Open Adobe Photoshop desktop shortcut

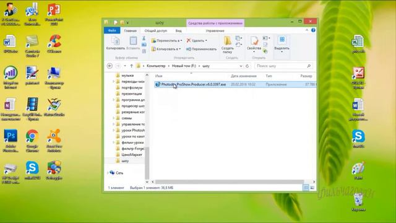click(x=11, y=141)
